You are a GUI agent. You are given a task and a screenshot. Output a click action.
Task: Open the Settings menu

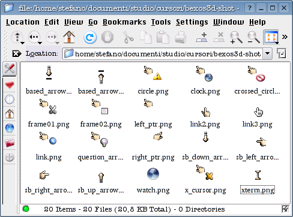click(192, 22)
